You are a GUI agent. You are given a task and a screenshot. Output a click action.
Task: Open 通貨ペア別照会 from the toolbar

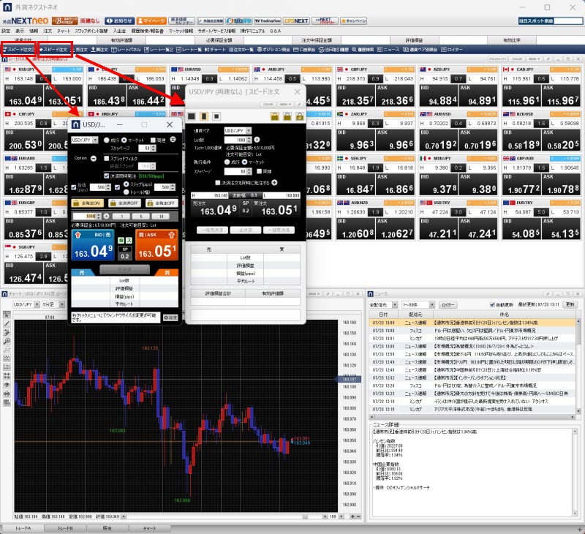420,49
